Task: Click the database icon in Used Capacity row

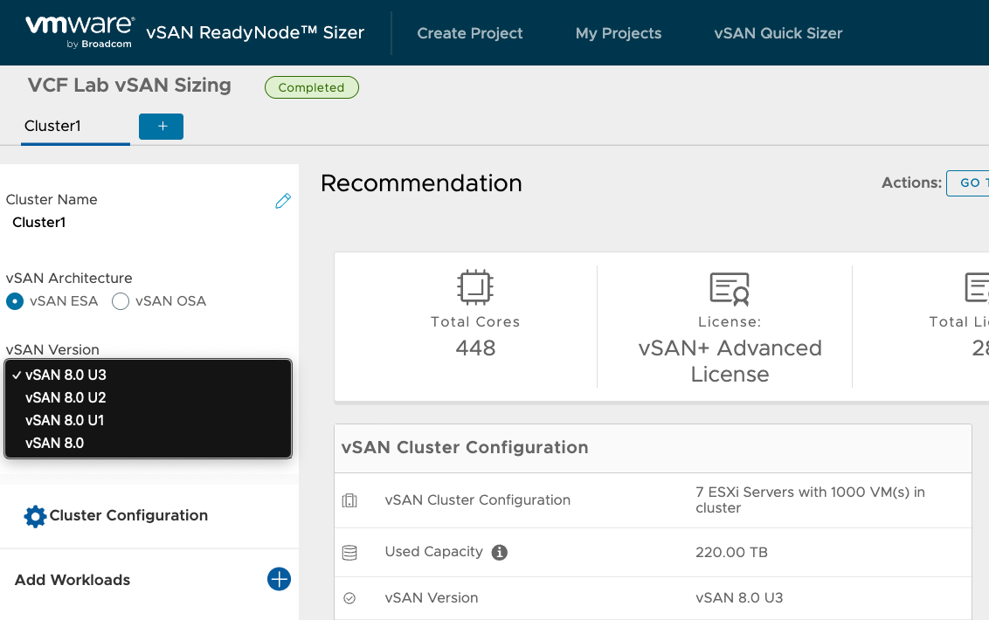Action: pyautogui.click(x=349, y=552)
